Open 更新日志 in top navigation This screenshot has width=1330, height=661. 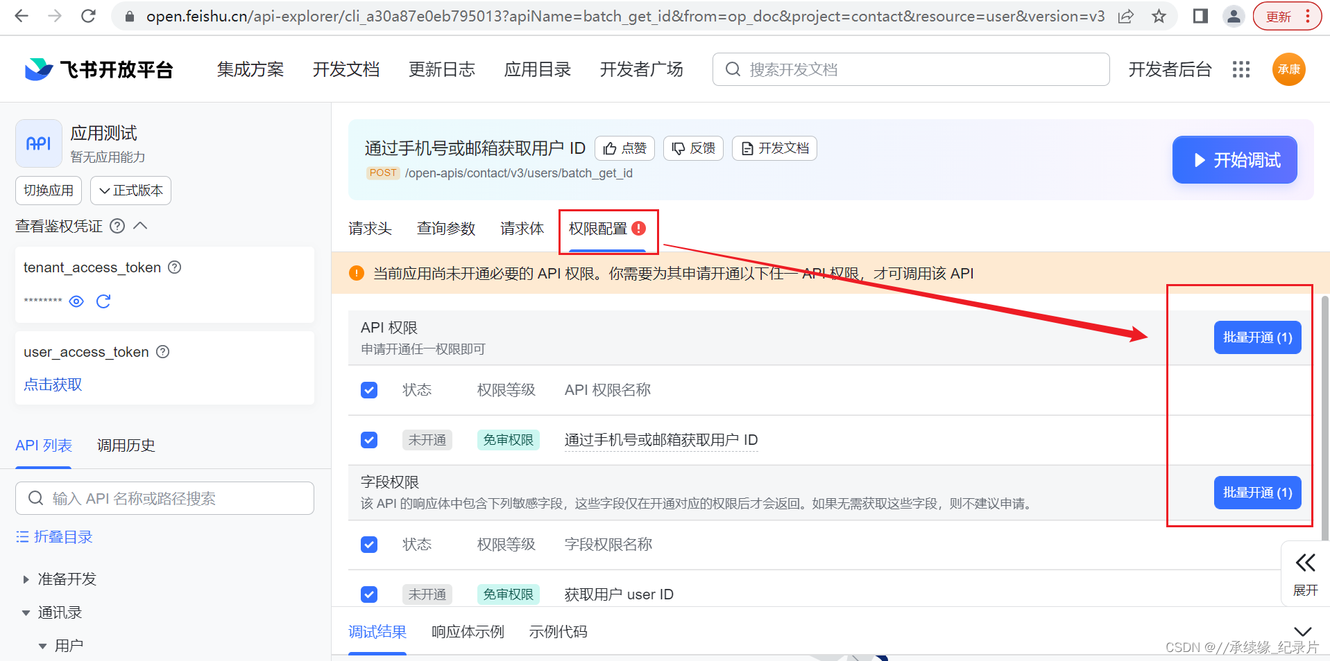pos(442,69)
